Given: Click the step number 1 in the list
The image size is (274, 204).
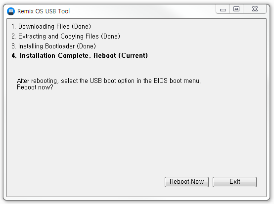Looking at the screenshot, I should 13,27.
